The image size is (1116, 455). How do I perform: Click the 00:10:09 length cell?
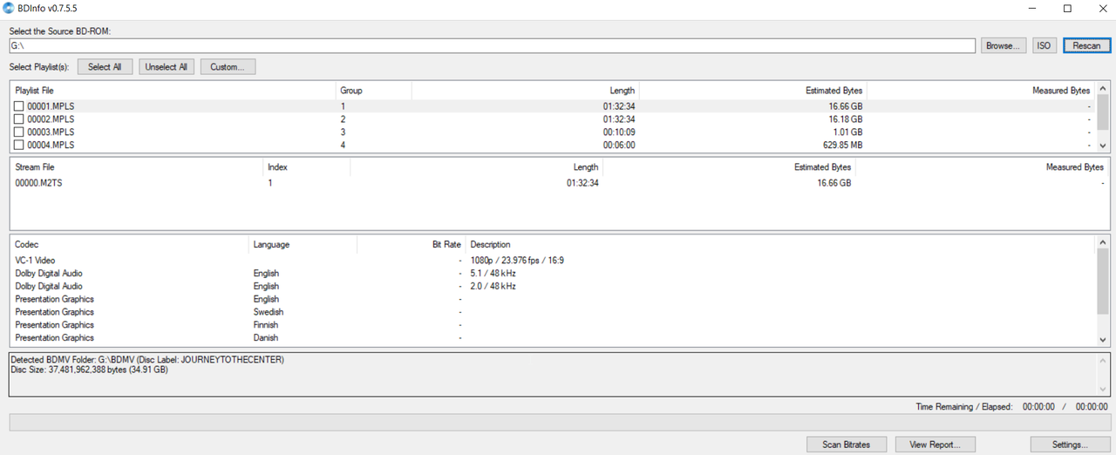click(619, 132)
